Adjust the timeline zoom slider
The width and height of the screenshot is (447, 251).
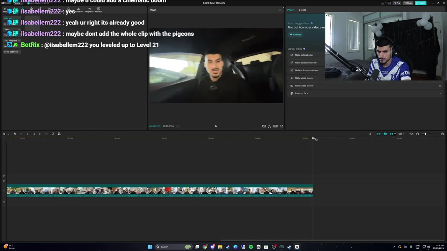[x=425, y=134]
